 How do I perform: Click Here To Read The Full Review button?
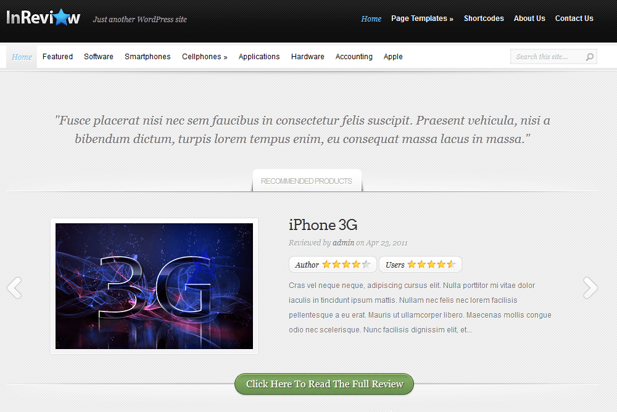(x=325, y=384)
